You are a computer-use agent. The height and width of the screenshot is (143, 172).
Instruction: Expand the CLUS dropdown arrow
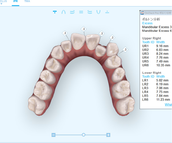click(x=1, y=4)
